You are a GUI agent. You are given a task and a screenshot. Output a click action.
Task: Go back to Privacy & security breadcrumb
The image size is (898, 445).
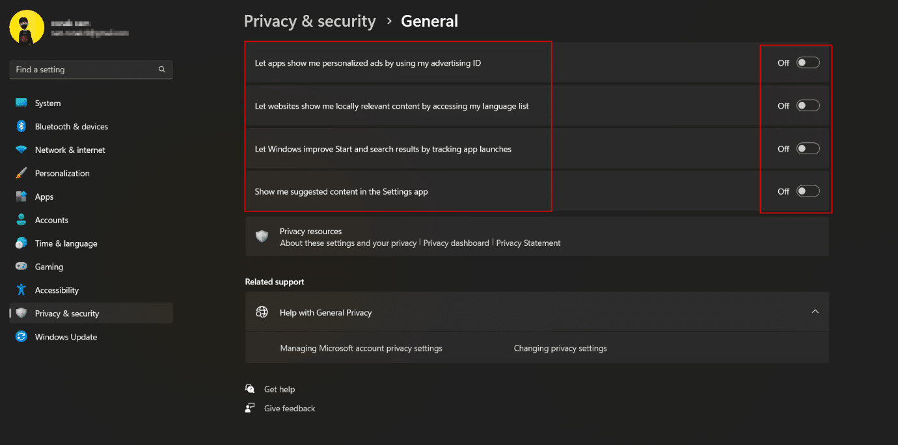tap(310, 21)
